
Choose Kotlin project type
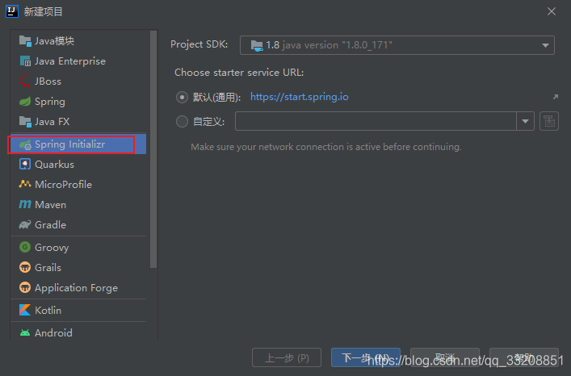point(78,310)
